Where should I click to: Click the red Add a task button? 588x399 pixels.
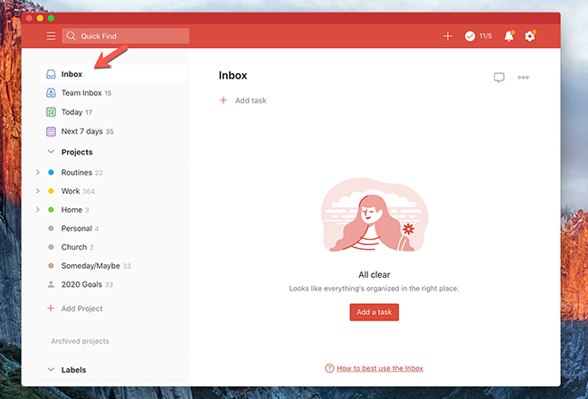click(x=375, y=312)
